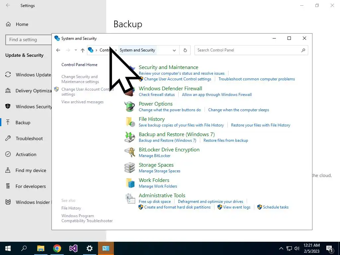
Task: Click the Backup and Restore icon
Action: pyautogui.click(x=130, y=137)
